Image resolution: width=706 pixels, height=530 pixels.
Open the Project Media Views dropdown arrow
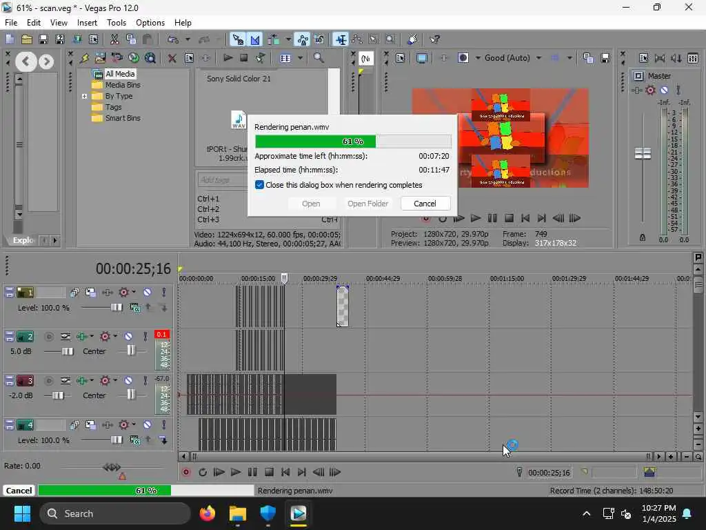point(300,58)
